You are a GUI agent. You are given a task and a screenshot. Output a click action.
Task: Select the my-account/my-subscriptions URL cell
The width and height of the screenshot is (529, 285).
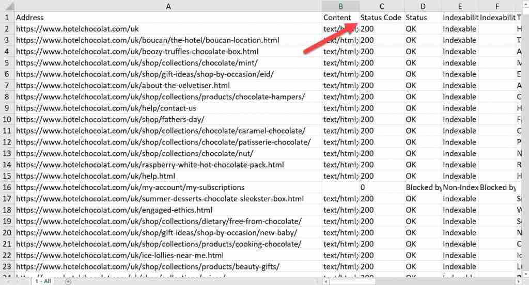coord(168,187)
